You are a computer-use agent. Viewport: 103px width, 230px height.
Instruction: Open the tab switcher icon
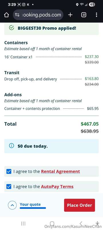[x=84, y=15]
